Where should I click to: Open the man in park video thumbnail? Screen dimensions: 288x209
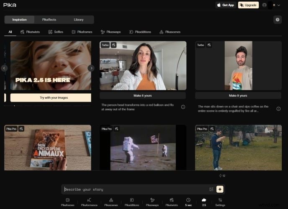click(238, 148)
